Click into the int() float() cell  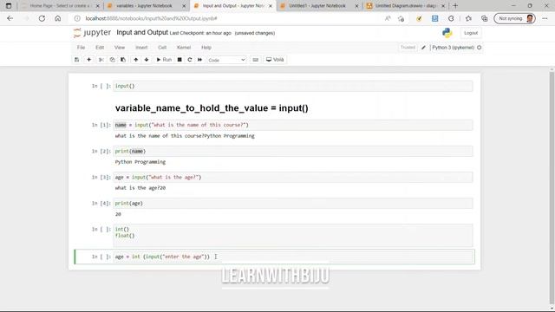pos(293,235)
